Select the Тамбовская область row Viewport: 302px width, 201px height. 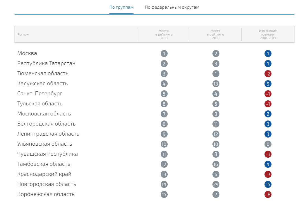click(154, 164)
